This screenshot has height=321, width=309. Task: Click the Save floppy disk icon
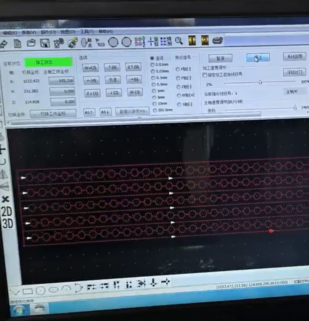pyautogui.click(x=45, y=43)
